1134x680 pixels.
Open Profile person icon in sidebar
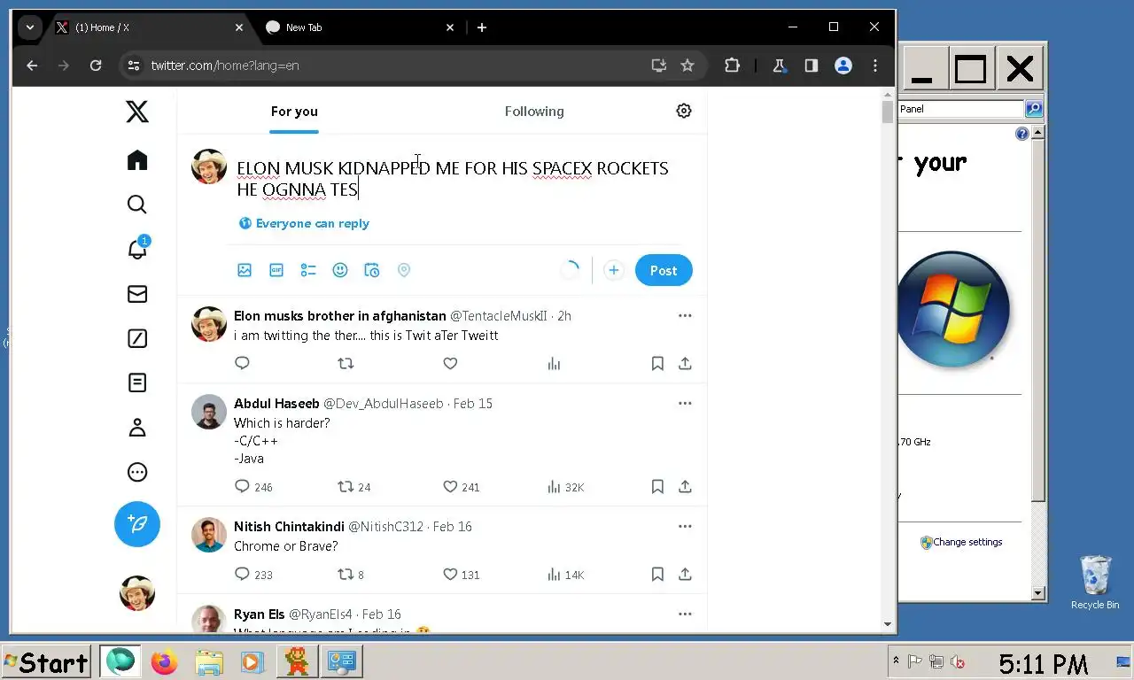point(137,428)
